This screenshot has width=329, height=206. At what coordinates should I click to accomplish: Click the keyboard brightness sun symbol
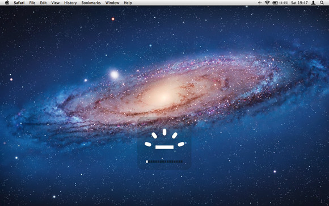[164, 139]
